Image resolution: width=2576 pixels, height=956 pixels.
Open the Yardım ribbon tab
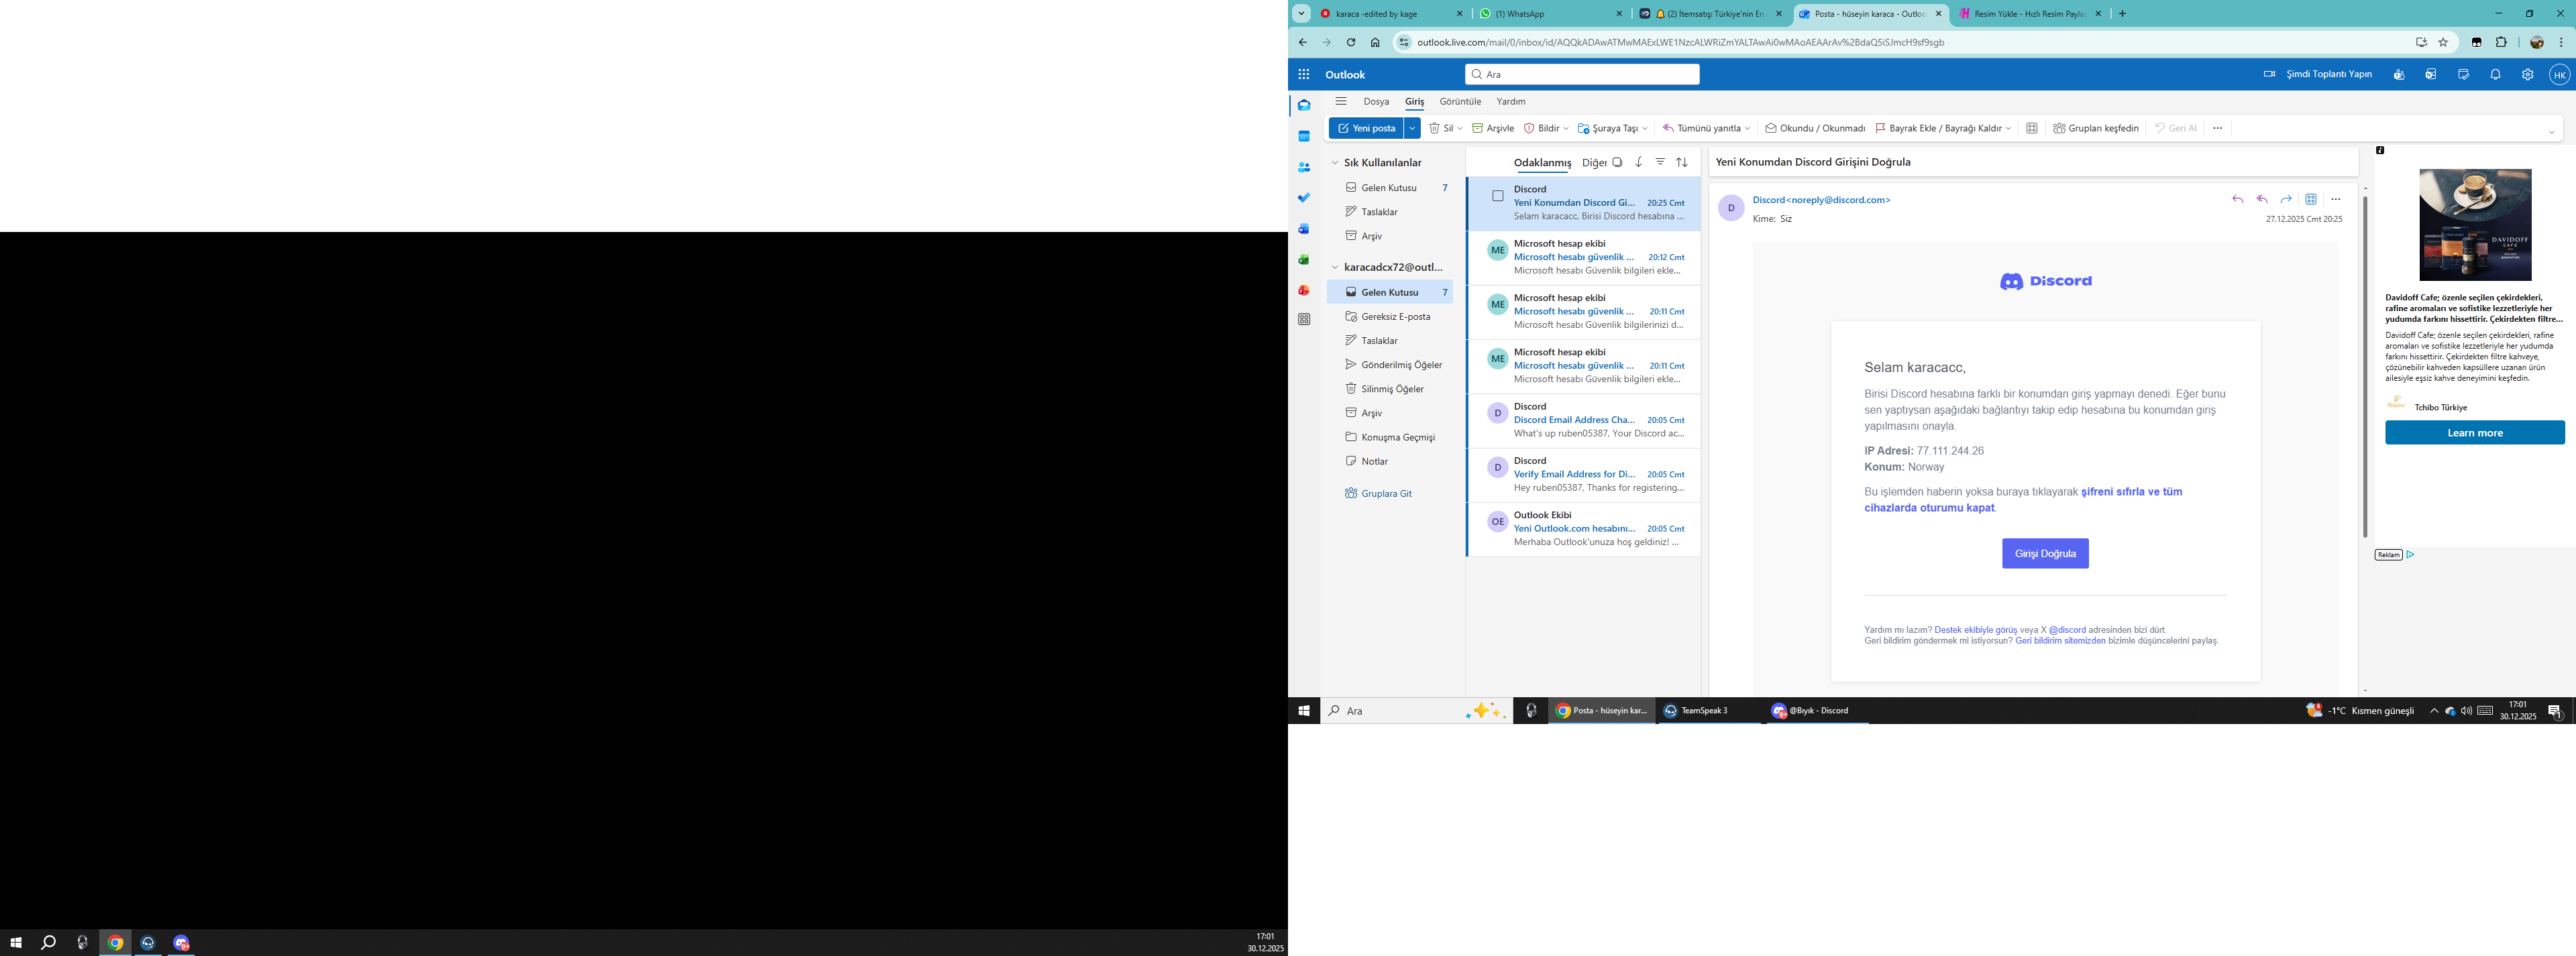pyautogui.click(x=1511, y=102)
